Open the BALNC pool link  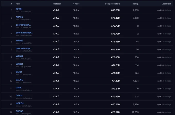[19, 80]
